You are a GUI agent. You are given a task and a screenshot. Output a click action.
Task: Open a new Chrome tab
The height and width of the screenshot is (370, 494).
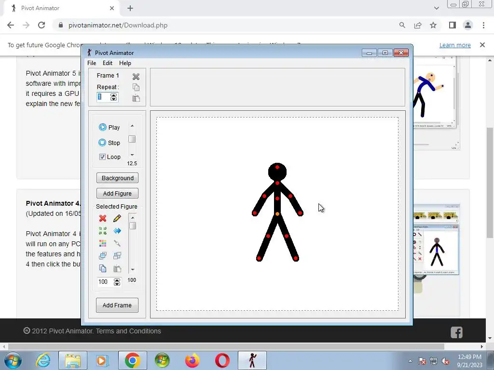click(130, 8)
